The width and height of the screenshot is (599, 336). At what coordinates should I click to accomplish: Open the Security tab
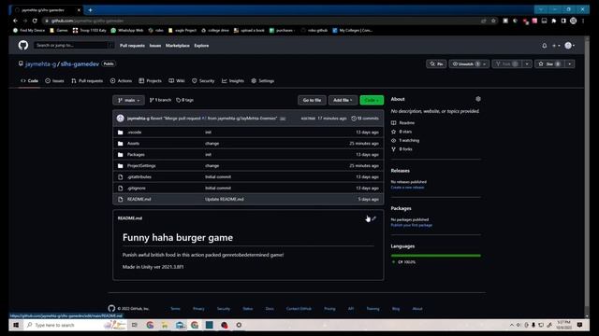tap(203, 81)
